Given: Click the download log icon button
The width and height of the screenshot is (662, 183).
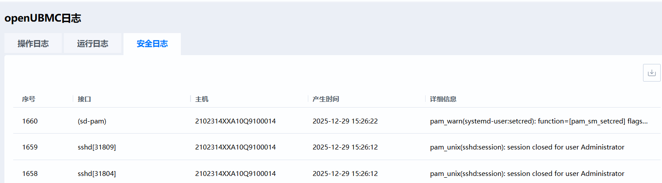Looking at the screenshot, I should coord(651,73).
